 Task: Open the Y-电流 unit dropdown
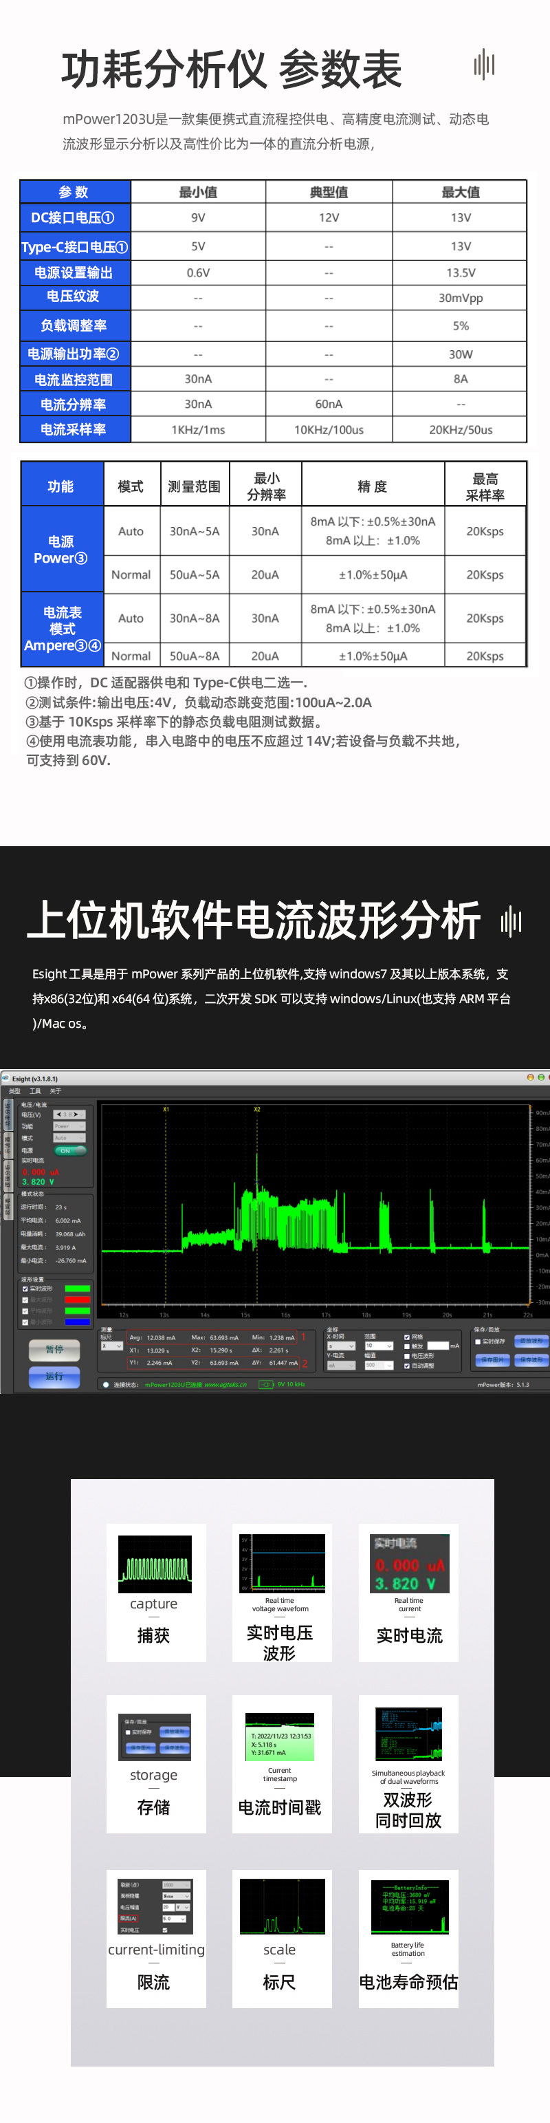click(x=341, y=1365)
